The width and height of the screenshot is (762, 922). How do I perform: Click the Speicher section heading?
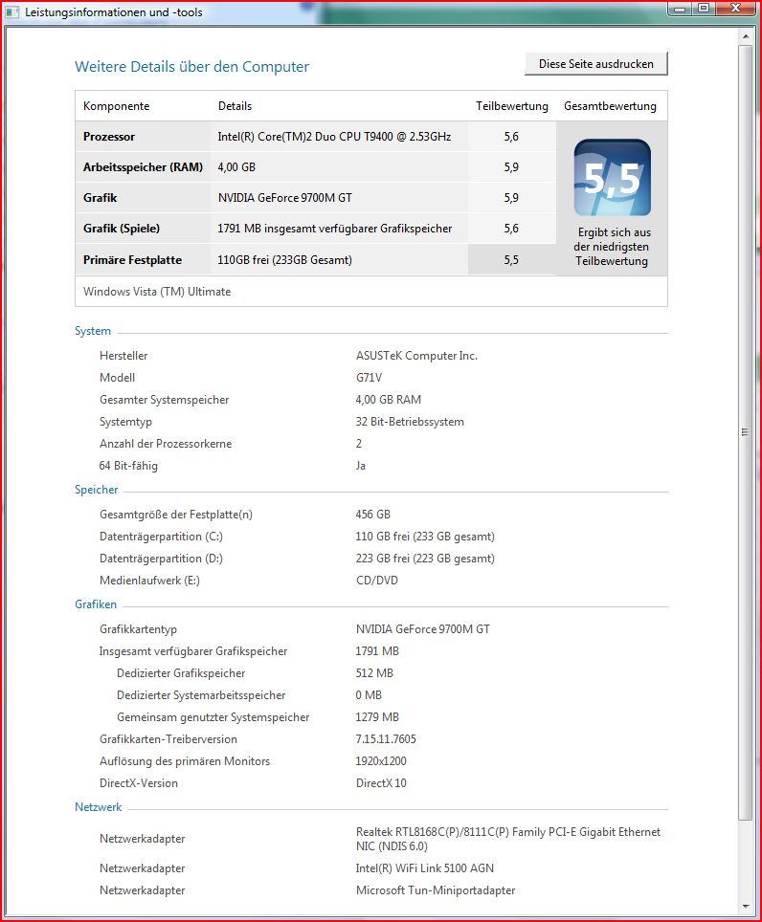click(96, 490)
